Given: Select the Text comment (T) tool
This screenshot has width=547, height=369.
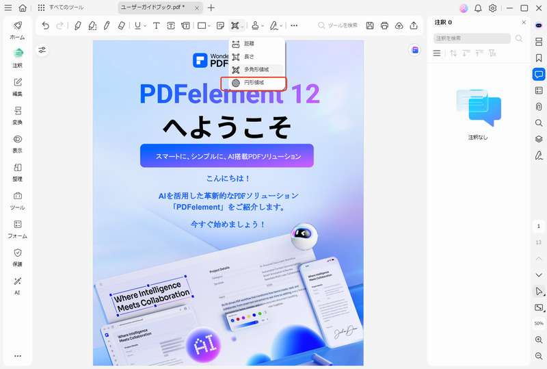Looking at the screenshot, I should click(x=157, y=25).
